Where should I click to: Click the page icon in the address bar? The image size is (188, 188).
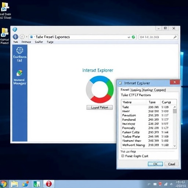point(31,37)
